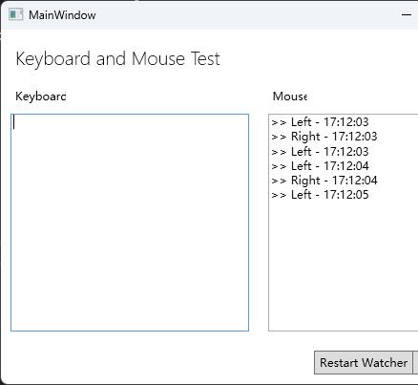This screenshot has height=385, width=418.
Task: Click blank window area left of Restart Watcher
Action: point(159,362)
